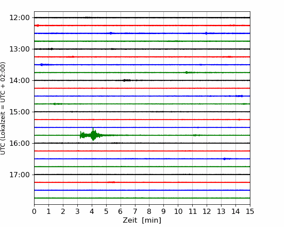The height and width of the screenshot is (227, 284).
Task: Click the x-axis tick label 12
Action: (207, 211)
